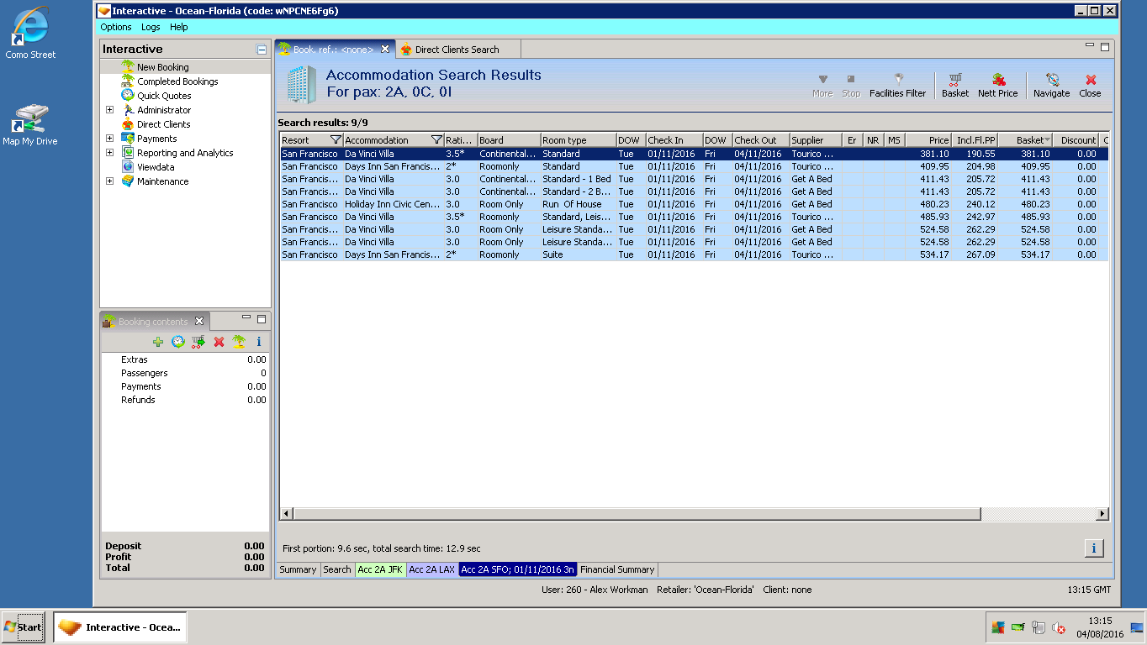Open the Options menu
The image size is (1147, 645).
pyautogui.click(x=116, y=27)
